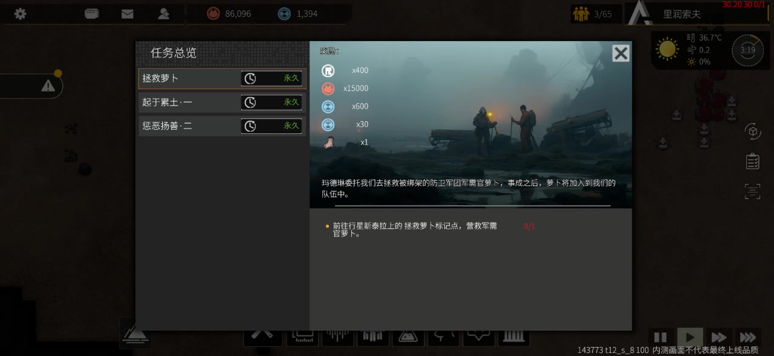Open the population icon showing 3/65
This screenshot has width=774, height=356.
[x=581, y=13]
